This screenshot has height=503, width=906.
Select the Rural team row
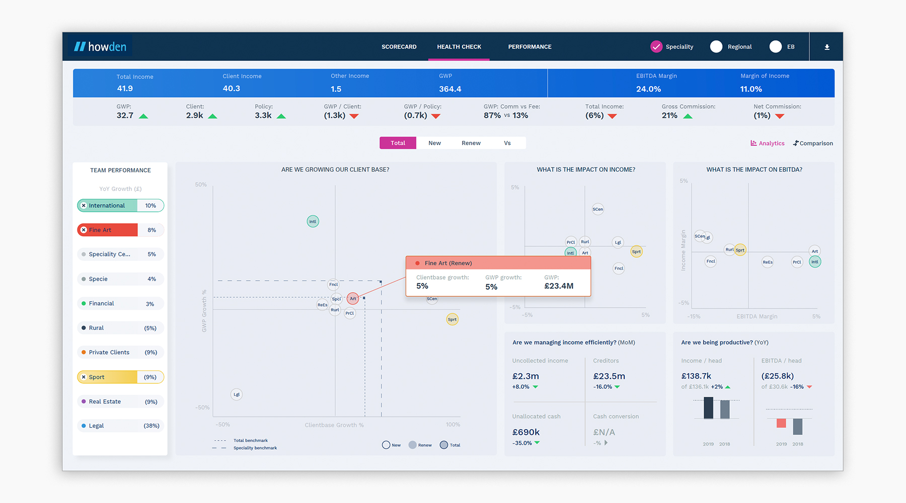(x=121, y=328)
